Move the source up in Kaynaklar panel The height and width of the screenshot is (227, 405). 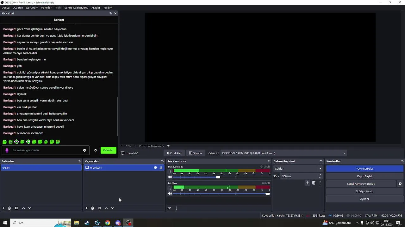pyautogui.click(x=107, y=208)
